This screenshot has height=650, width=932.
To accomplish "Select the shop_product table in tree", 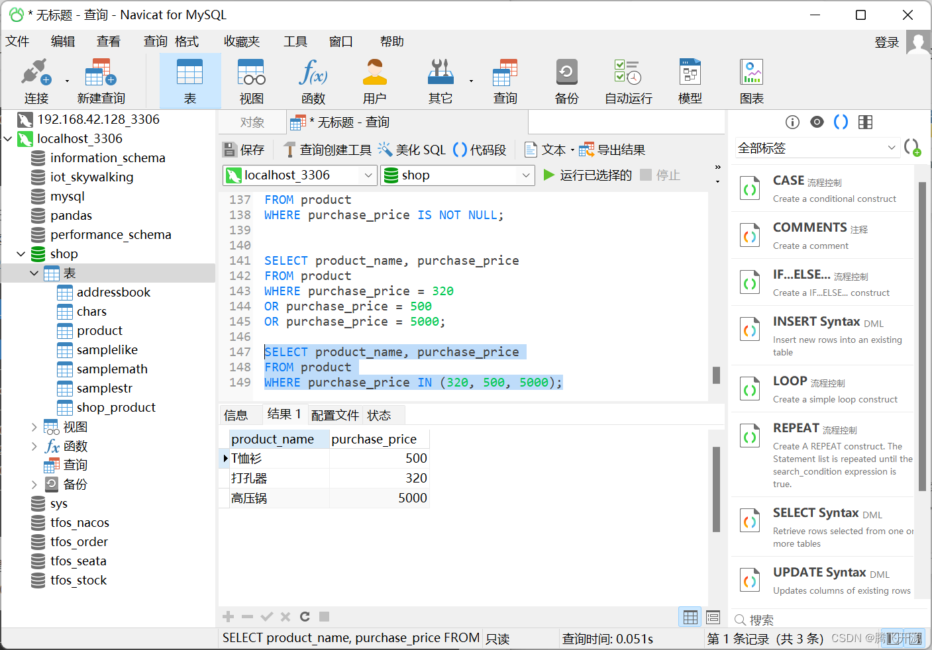I will click(116, 408).
